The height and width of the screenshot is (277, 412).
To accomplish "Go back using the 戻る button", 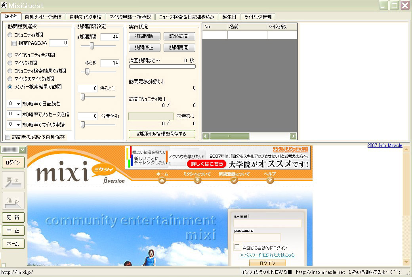I will tap(13, 180).
